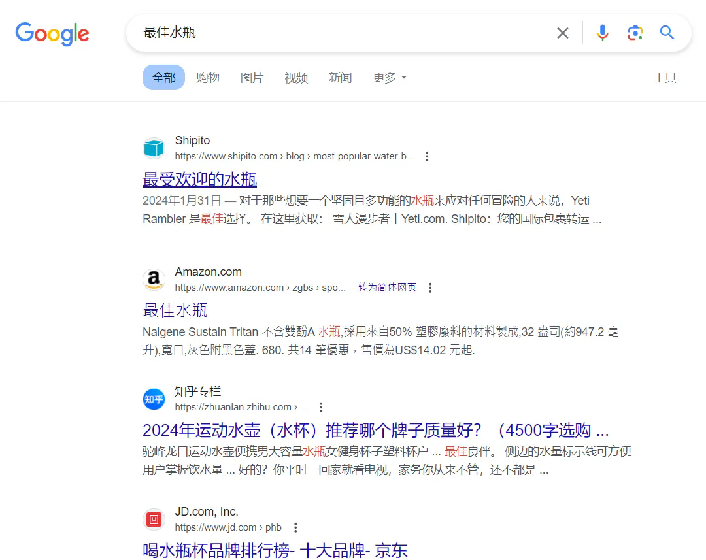Click the www.jd.com URL breadcrumb
Image resolution: width=706 pixels, height=560 pixels.
(228, 527)
